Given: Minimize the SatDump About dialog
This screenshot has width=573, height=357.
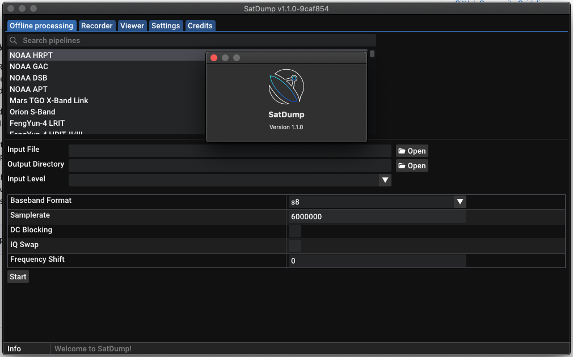Looking at the screenshot, I should point(225,58).
